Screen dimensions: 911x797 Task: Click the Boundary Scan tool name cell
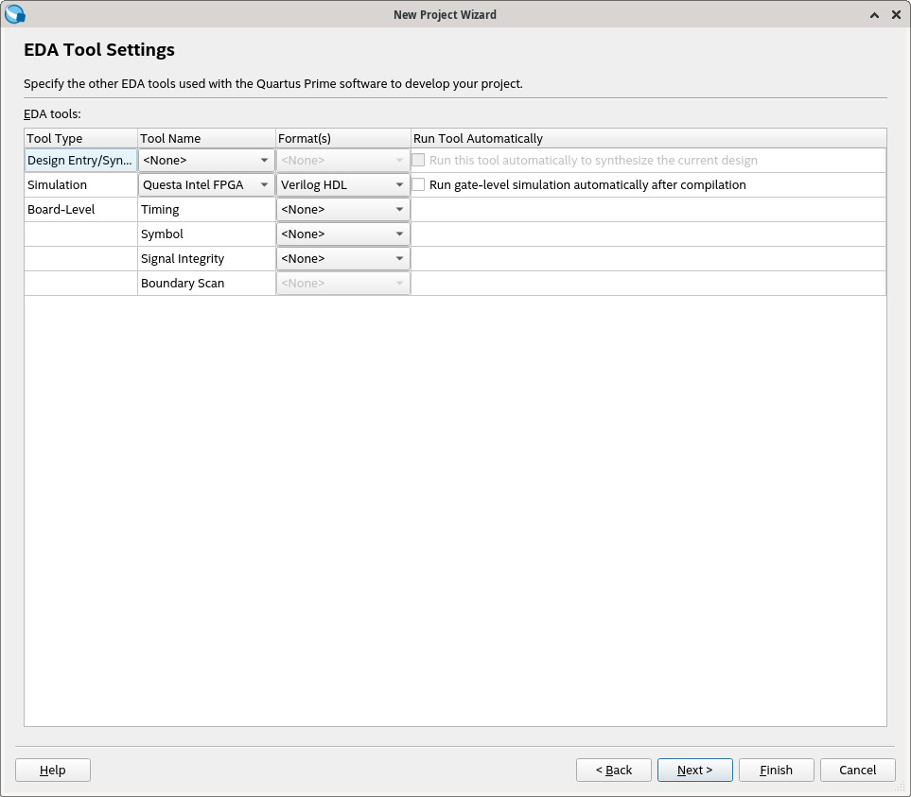[x=206, y=284]
